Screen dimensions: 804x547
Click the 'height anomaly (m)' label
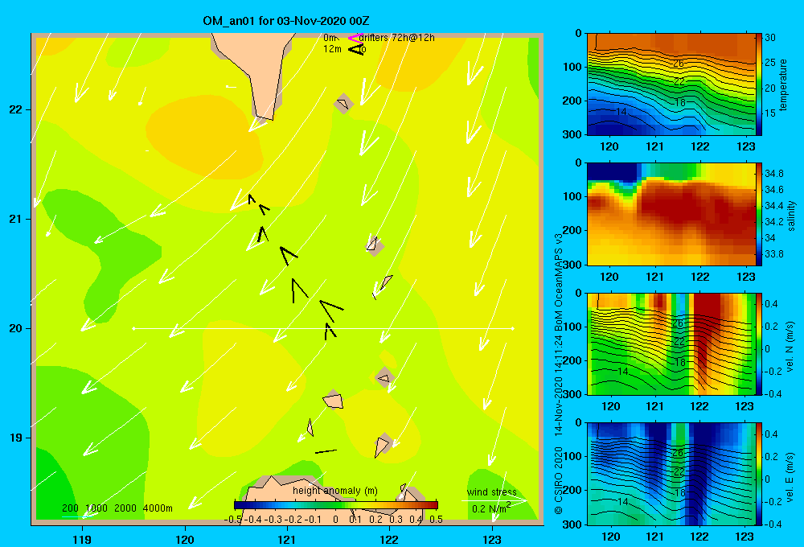[x=335, y=491]
